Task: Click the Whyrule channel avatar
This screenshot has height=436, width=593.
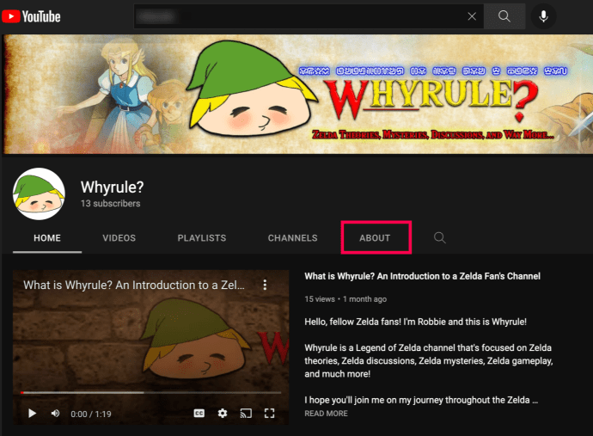Action: (39, 193)
